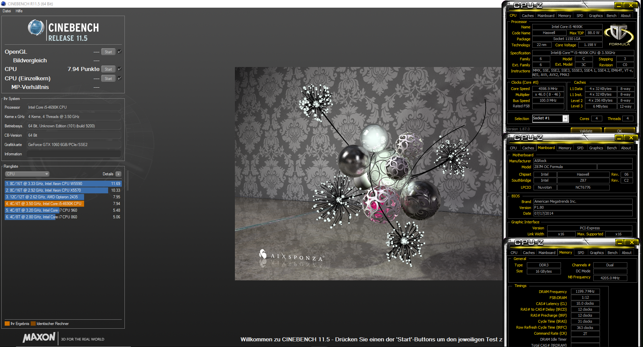Open SPD tab in middle CPU-Z window
The width and height of the screenshot is (643, 347).
[580, 148]
